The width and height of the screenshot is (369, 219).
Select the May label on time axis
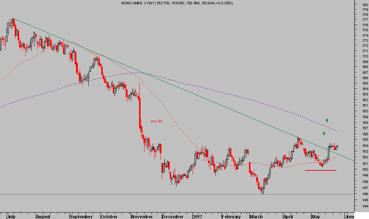click(x=316, y=217)
